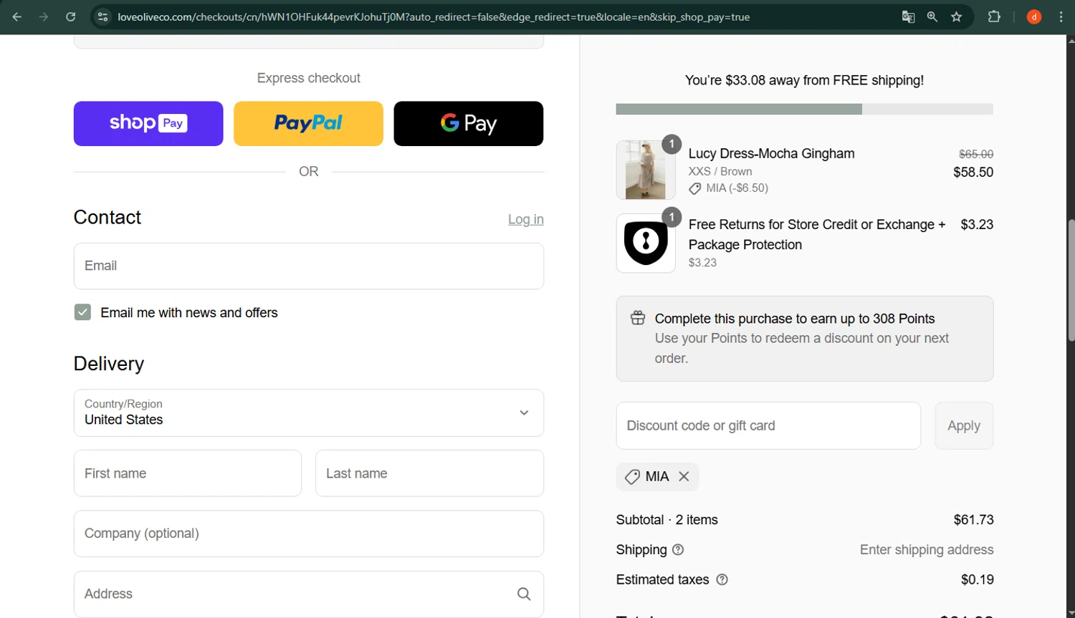The width and height of the screenshot is (1075, 618).
Task: Focus the Company (optional) field
Action: point(309,533)
